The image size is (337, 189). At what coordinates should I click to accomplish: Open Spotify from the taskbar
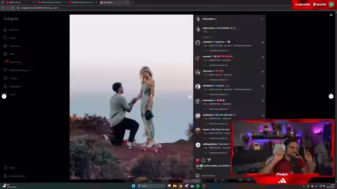coord(198,186)
